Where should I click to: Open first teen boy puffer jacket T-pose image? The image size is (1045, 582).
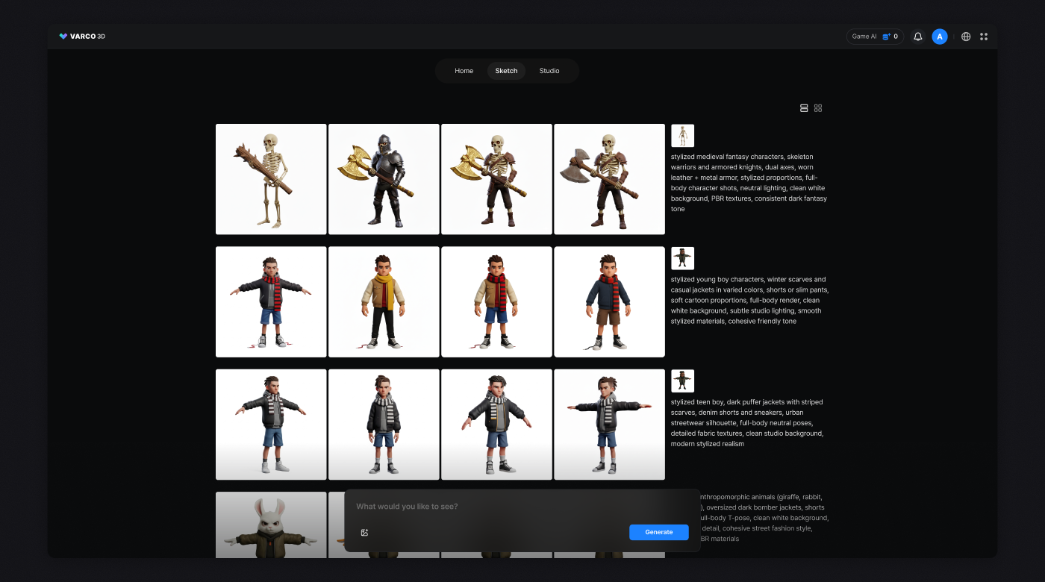coord(271,425)
